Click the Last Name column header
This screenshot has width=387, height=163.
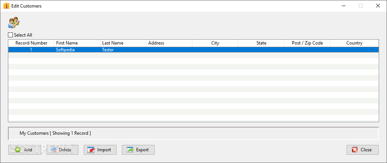[x=123, y=43]
